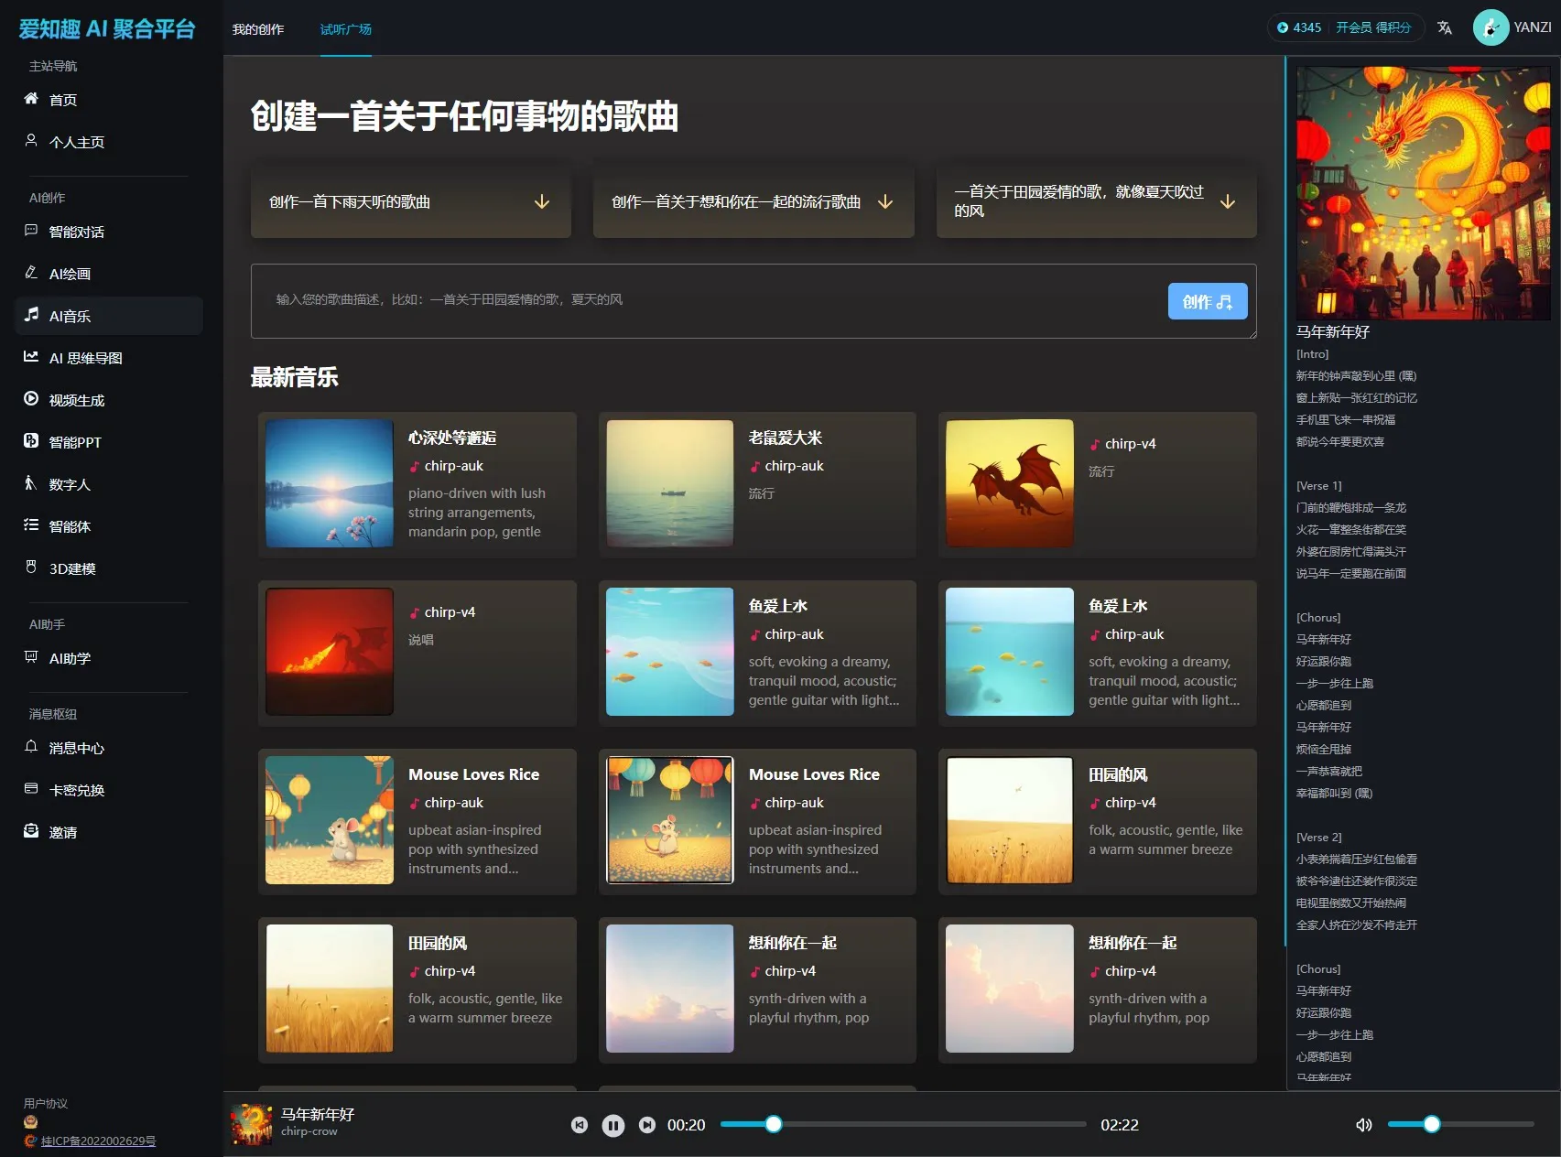
Task: Open the 消息中心 notifications
Action: tap(77, 748)
